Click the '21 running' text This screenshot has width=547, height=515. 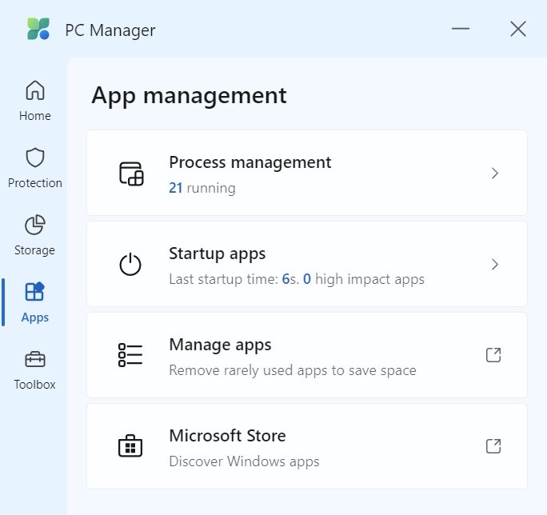[x=202, y=188]
